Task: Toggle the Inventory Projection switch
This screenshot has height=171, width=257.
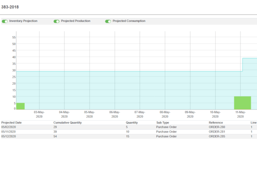Action: [5, 21]
